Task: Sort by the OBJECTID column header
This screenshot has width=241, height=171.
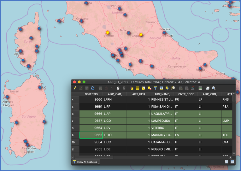Action: (91, 94)
